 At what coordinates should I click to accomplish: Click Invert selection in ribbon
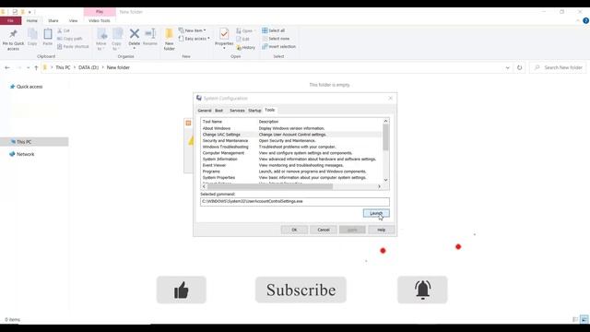point(278,47)
